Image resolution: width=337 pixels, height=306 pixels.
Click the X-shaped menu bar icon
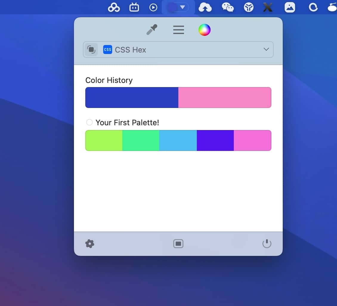pyautogui.click(x=268, y=7)
